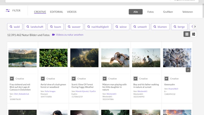Search the related keyword umwelt
Viewport: 204px width, 115px height.
[140, 27]
